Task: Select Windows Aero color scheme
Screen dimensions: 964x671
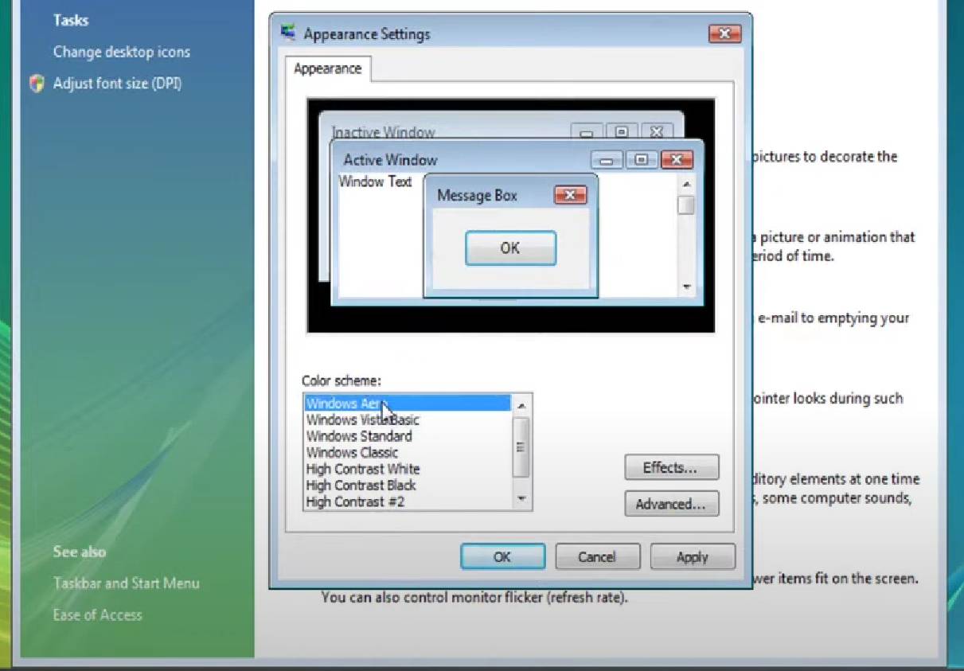Action: tap(408, 404)
